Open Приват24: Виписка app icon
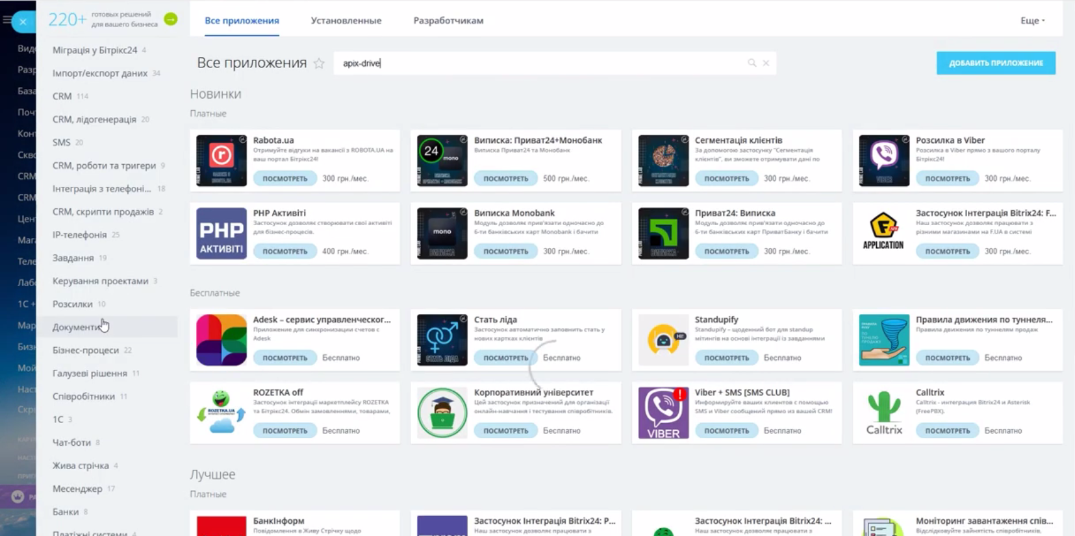This screenshot has height=536, width=1075. [x=663, y=233]
